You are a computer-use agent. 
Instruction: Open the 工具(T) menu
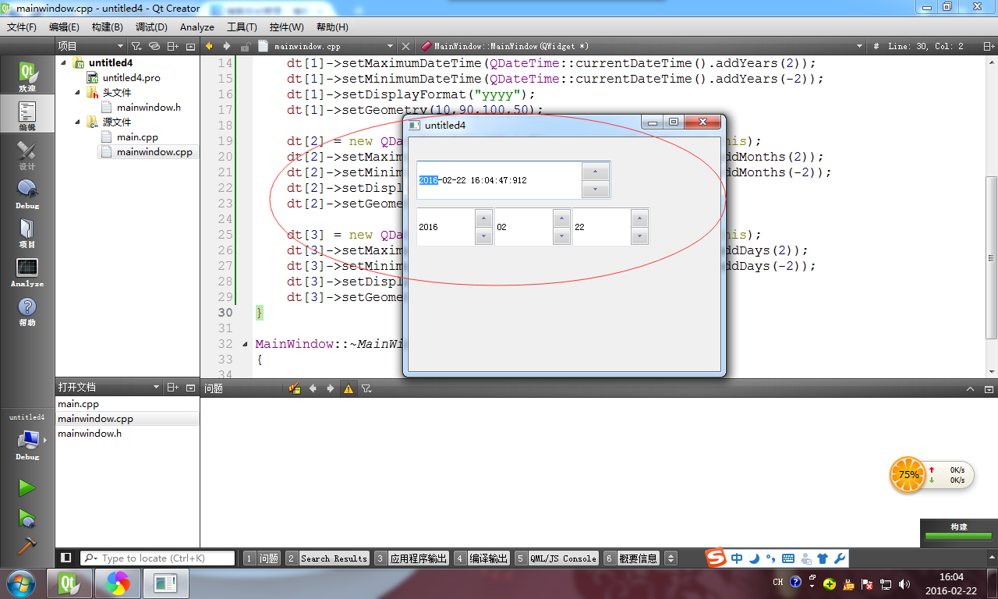coord(242,27)
